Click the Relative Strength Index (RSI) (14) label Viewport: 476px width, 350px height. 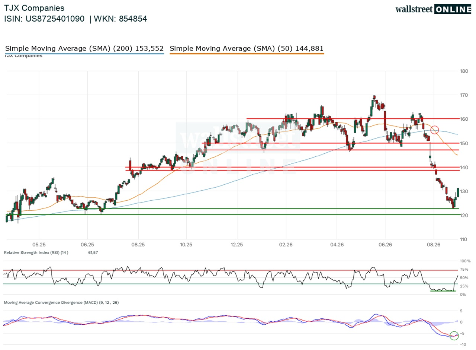[x=36, y=252]
